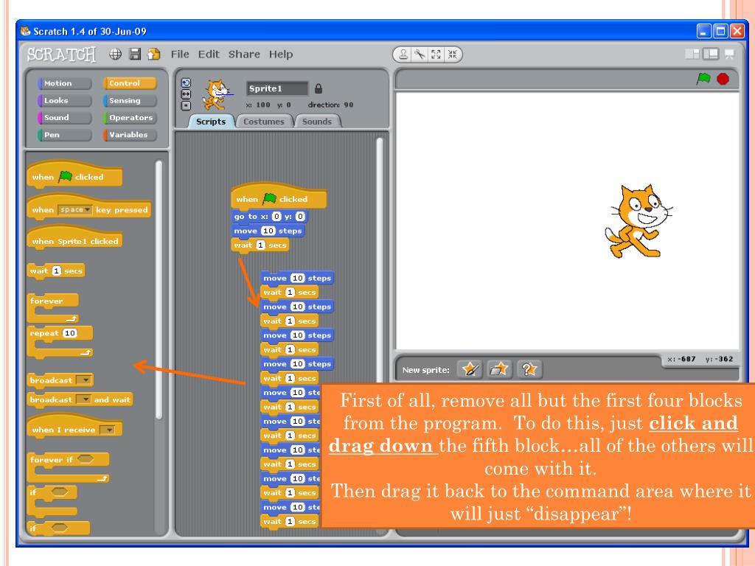Toggle the sprite lock padlock icon

(319, 89)
